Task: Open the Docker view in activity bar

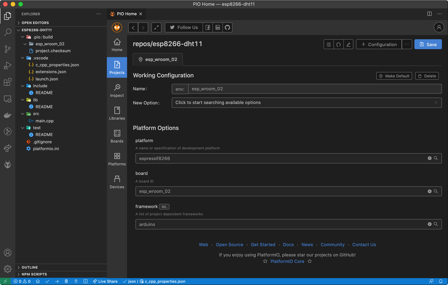Action: (x=7, y=115)
